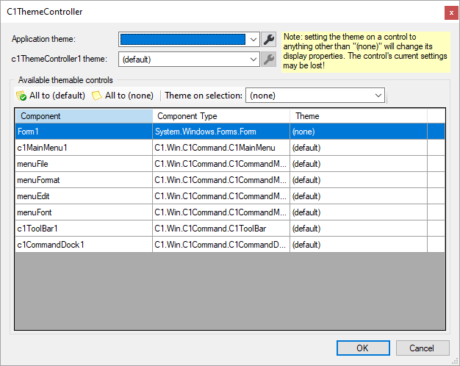The height and width of the screenshot is (366, 460).
Task: Click wrench icon beside c1ThemeController1 theme
Action: [x=270, y=60]
